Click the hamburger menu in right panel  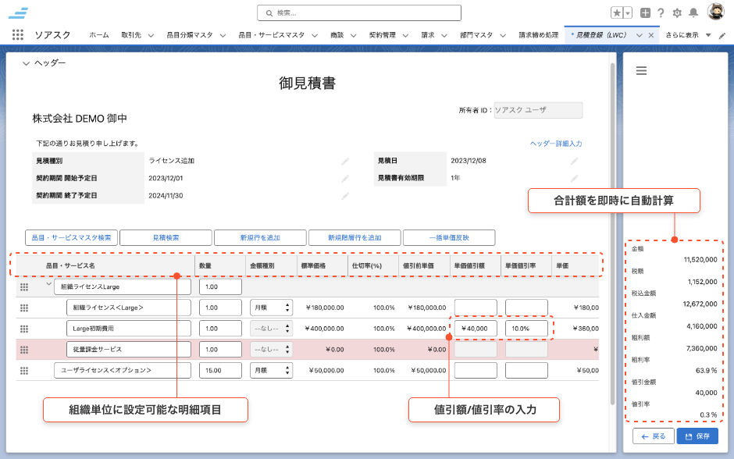tap(641, 71)
